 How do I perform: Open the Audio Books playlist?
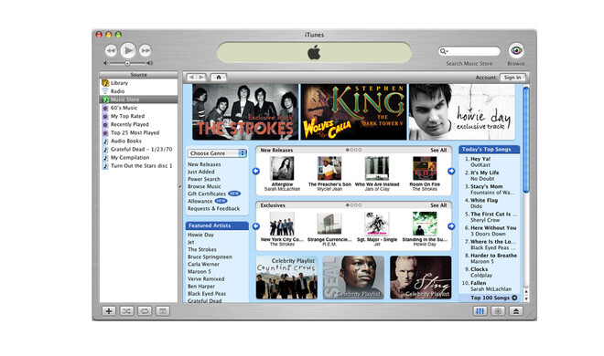click(139, 141)
